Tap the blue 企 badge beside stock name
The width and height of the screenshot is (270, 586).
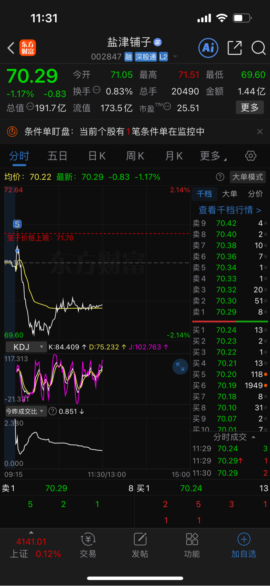[157, 42]
